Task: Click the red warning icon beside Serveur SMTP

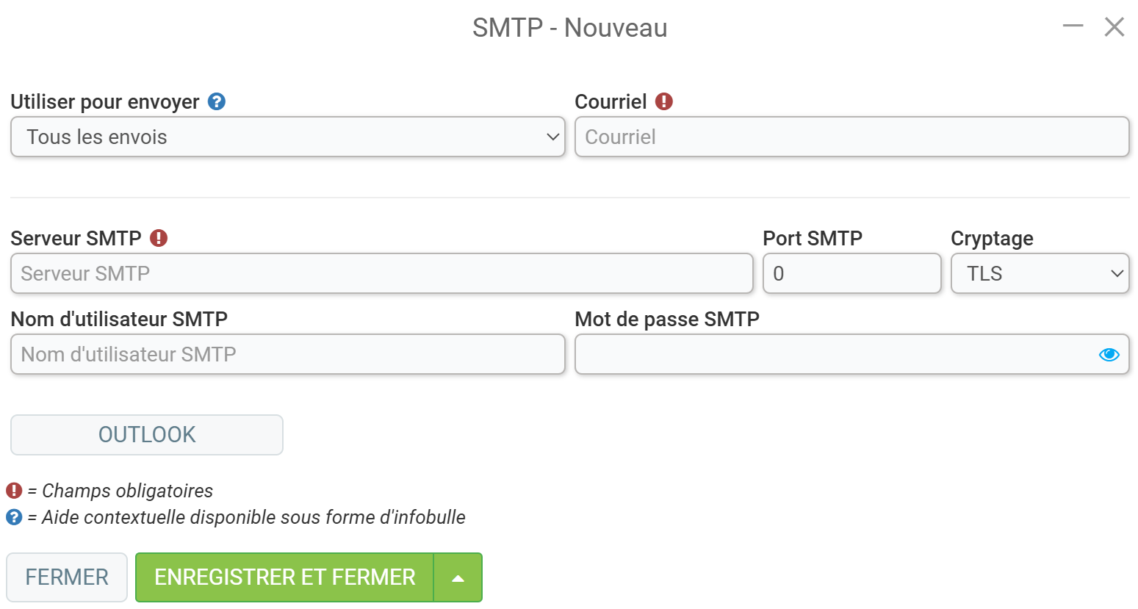Action: pyautogui.click(x=159, y=238)
